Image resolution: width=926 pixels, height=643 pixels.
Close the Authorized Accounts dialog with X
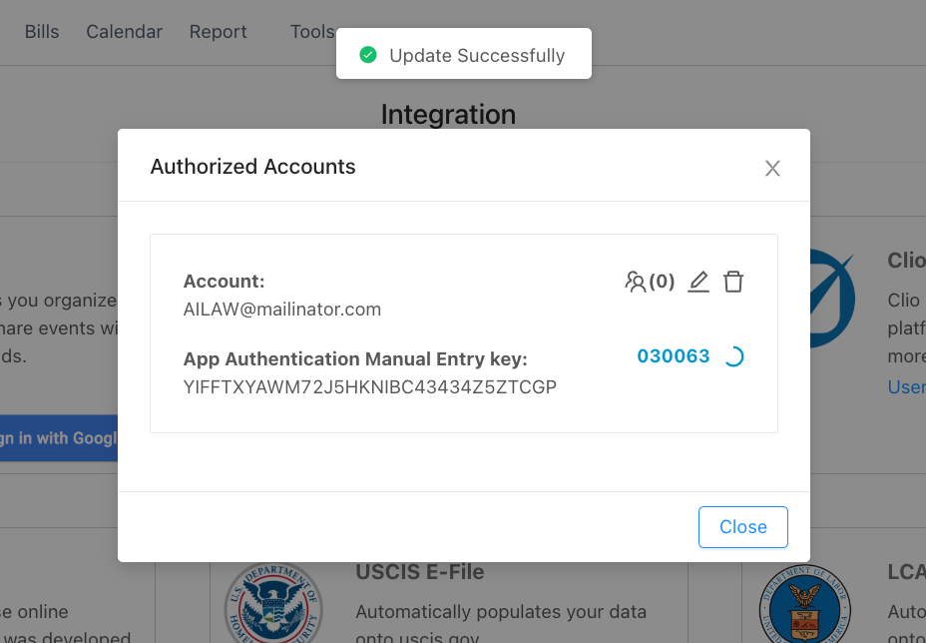[772, 169]
